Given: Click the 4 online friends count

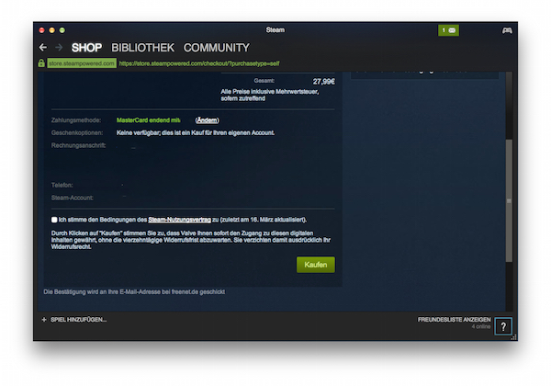Looking at the screenshot, I should [481, 326].
